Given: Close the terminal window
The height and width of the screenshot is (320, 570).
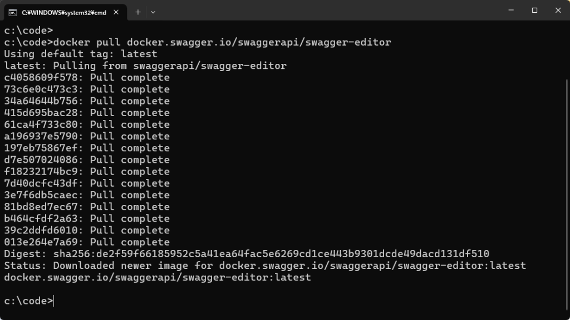Looking at the screenshot, I should (558, 10).
